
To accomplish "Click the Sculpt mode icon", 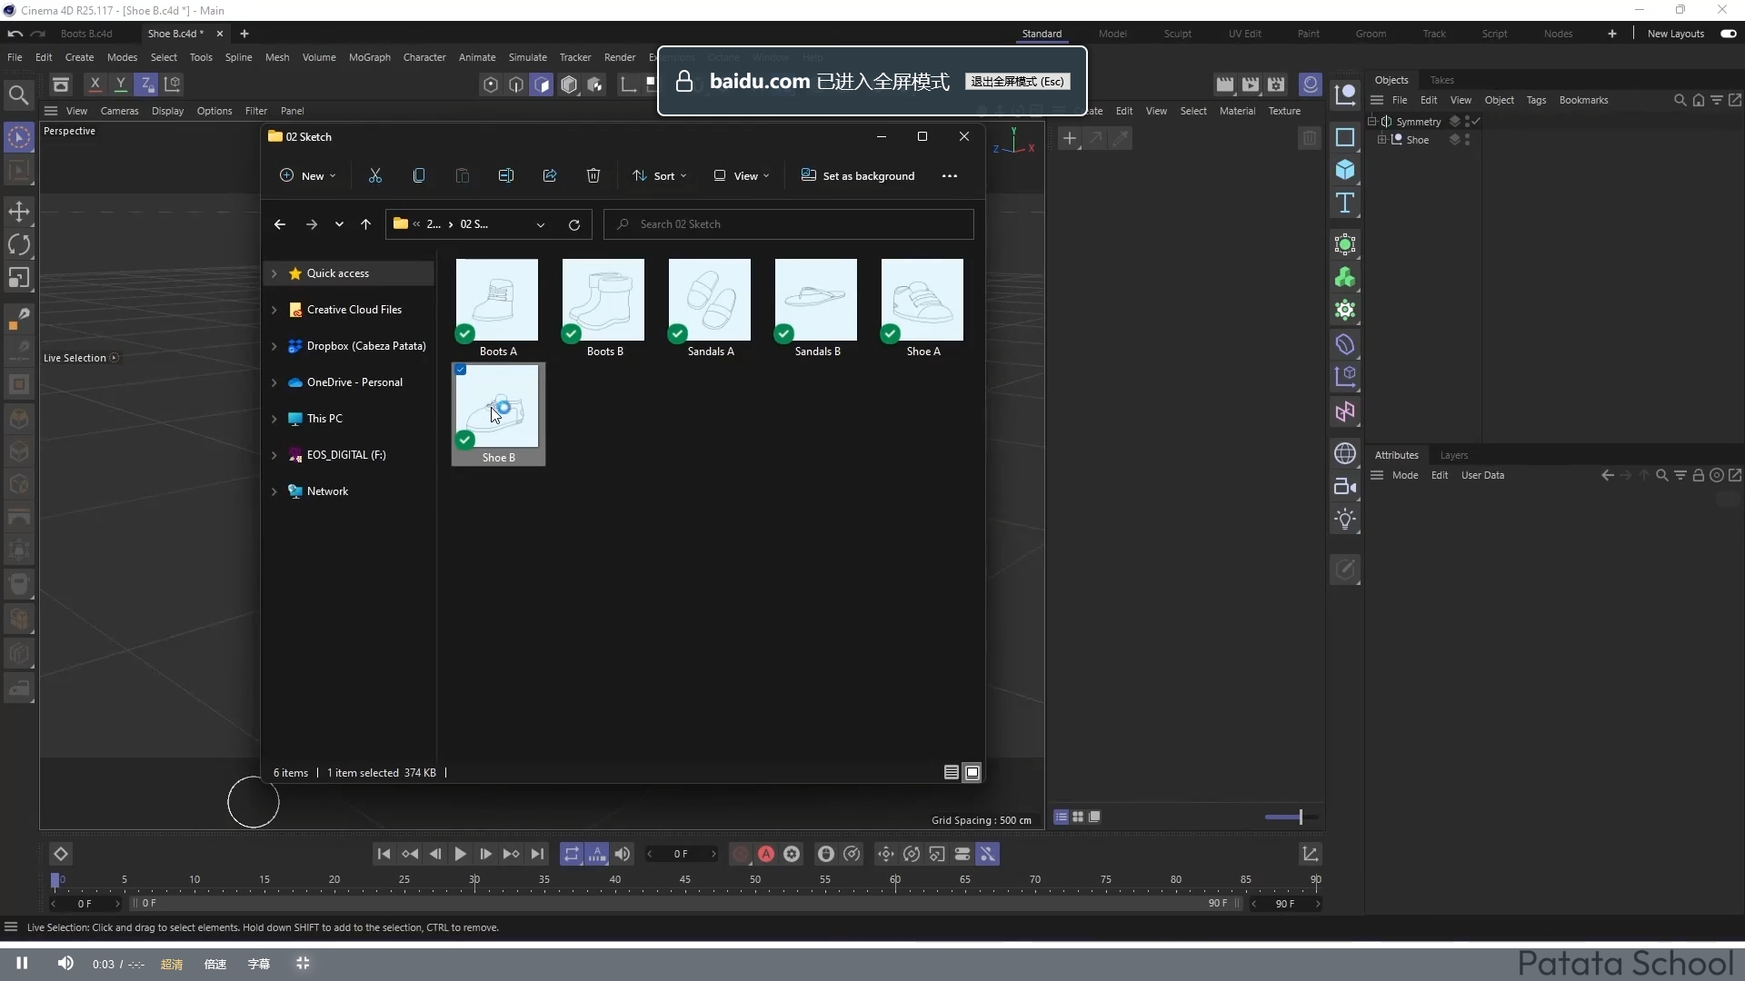I will pyautogui.click(x=1180, y=34).
